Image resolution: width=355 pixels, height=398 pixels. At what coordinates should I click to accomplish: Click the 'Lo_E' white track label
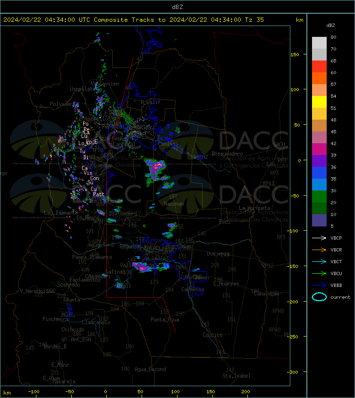93,142
